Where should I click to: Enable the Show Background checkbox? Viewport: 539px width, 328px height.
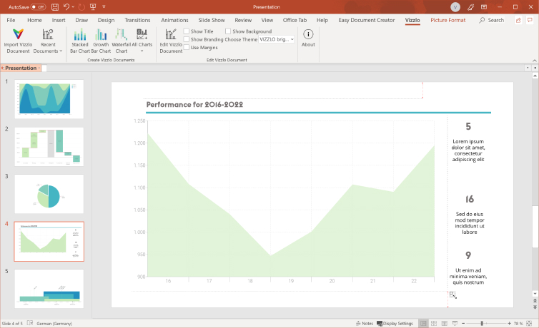click(x=228, y=31)
